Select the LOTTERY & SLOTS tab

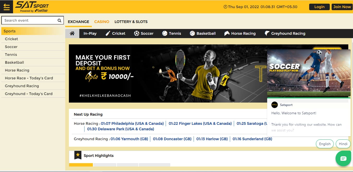point(131,22)
